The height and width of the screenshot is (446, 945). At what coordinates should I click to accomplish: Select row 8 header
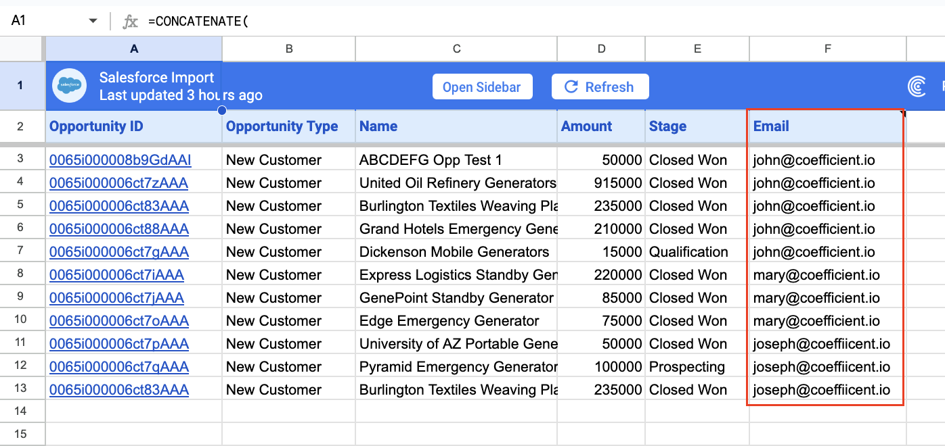click(20, 275)
